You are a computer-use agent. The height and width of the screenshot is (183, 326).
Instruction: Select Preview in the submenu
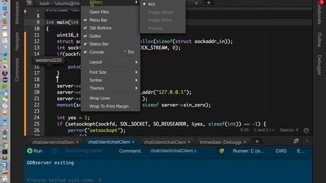[162, 28]
